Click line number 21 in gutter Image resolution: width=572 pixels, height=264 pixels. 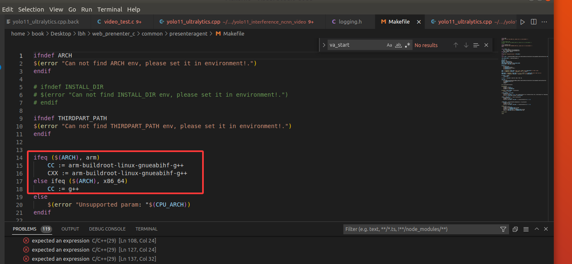tap(19, 213)
